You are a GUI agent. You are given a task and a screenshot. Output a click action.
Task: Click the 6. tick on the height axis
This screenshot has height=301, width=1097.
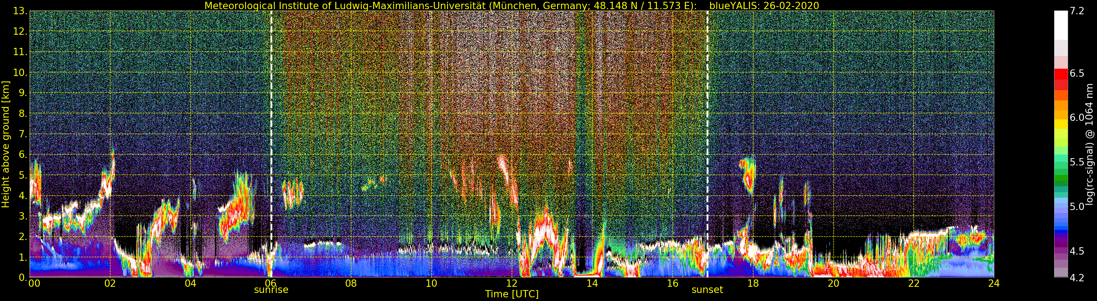(x=23, y=155)
